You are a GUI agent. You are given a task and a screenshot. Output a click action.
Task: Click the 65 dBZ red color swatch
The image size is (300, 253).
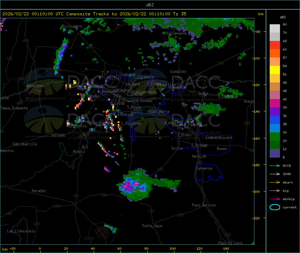click(275, 45)
